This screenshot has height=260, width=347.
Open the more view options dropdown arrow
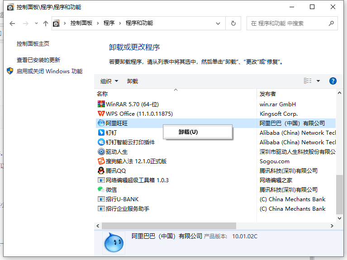tap(318, 81)
